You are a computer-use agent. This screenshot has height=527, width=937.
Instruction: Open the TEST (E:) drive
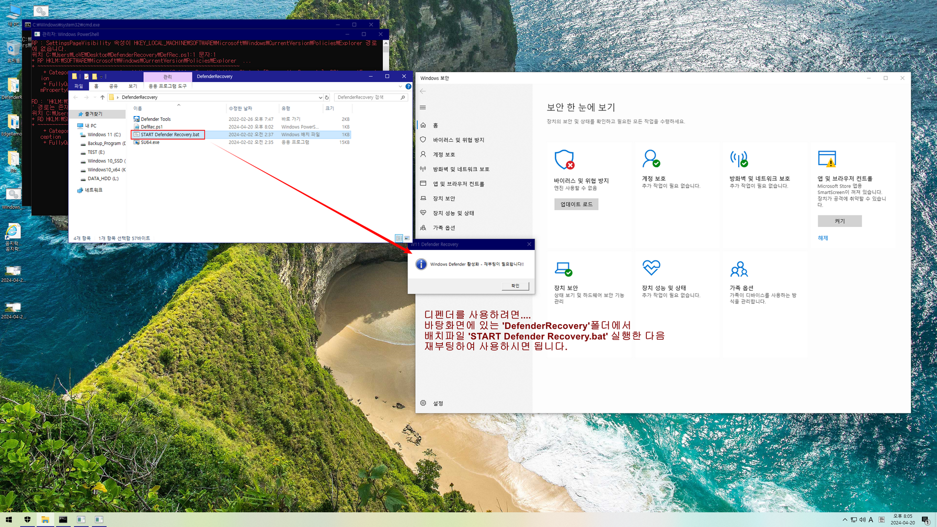[96, 152]
